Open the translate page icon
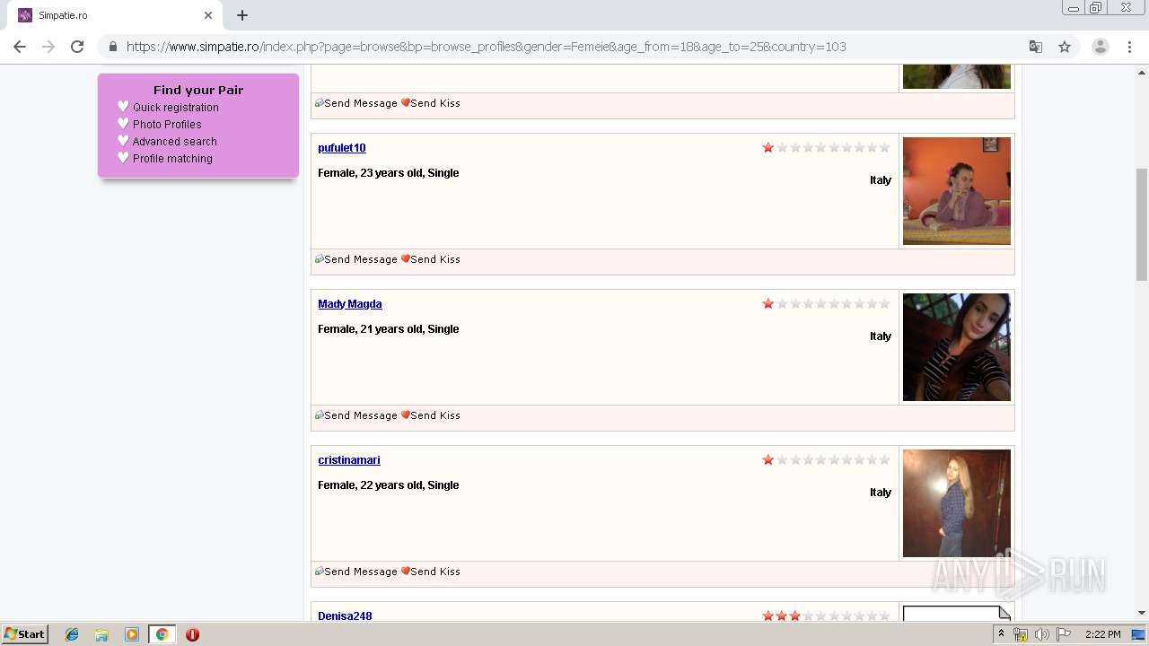 (x=1035, y=47)
